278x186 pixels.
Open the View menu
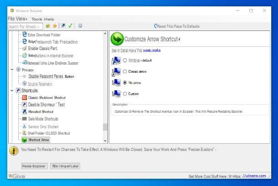pos(21,19)
